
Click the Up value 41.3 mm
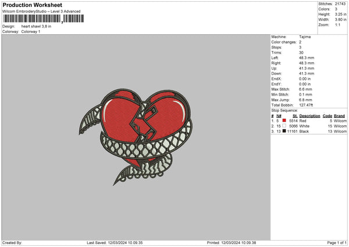pyautogui.click(x=307, y=68)
